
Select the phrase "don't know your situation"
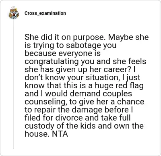(x=72, y=77)
